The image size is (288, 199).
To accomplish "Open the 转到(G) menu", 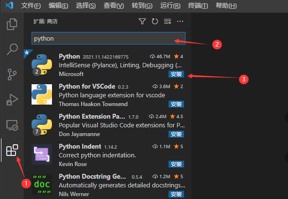I will pos(142,6).
